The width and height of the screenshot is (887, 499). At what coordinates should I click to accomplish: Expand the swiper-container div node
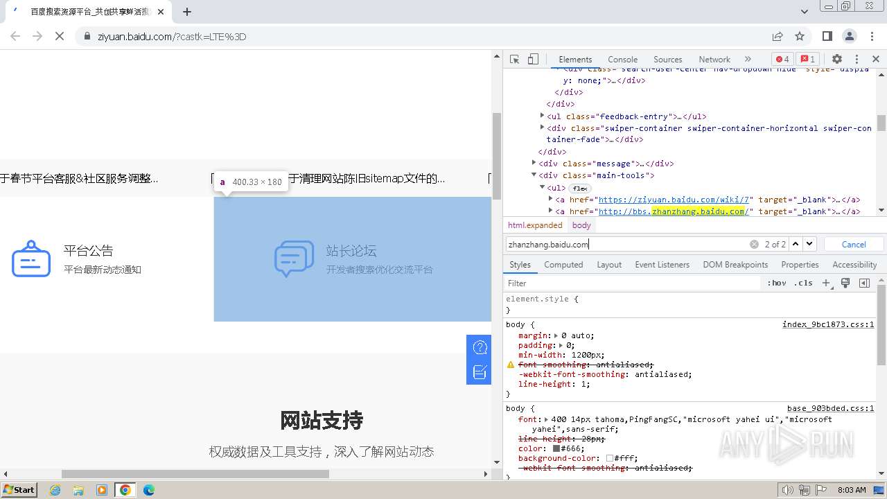543,128
